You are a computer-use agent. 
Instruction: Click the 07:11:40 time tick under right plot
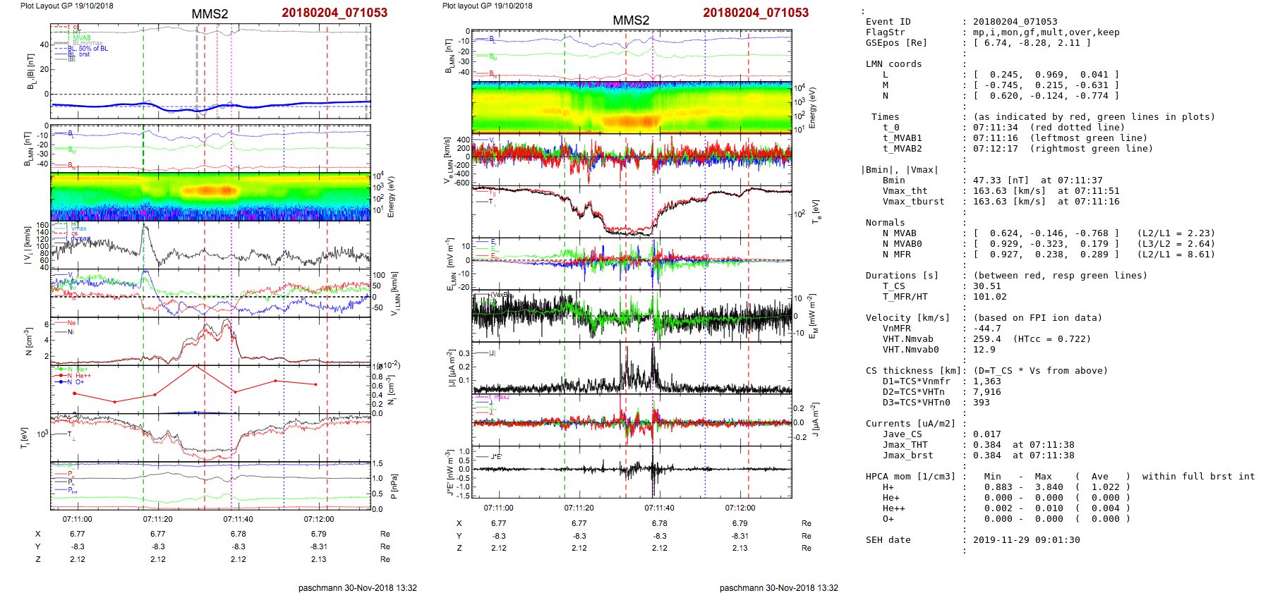[x=659, y=508]
